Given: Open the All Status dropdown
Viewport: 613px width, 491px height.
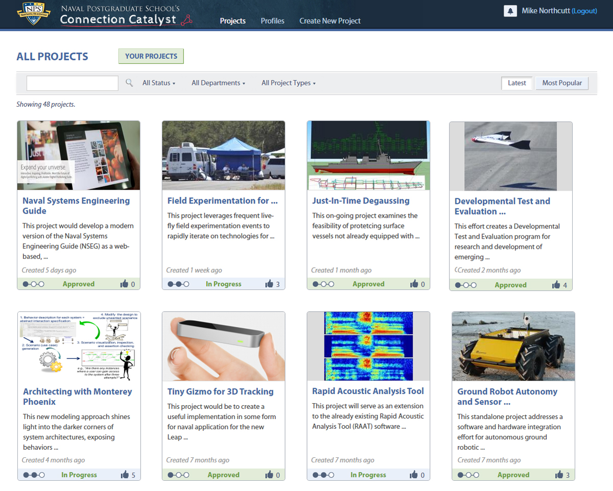Looking at the screenshot, I should click(158, 83).
